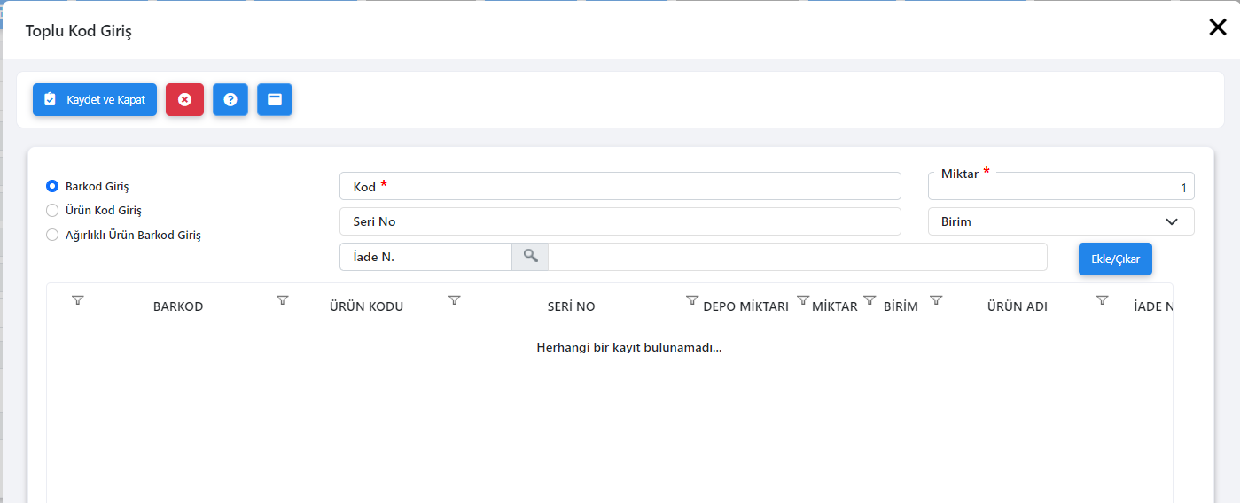Click the Kaydet ve Kapat button
The image size is (1240, 503).
95,99
